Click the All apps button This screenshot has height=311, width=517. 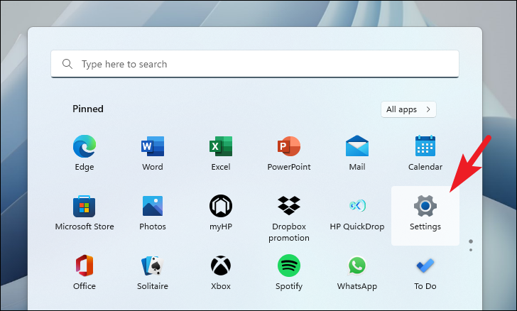point(408,109)
